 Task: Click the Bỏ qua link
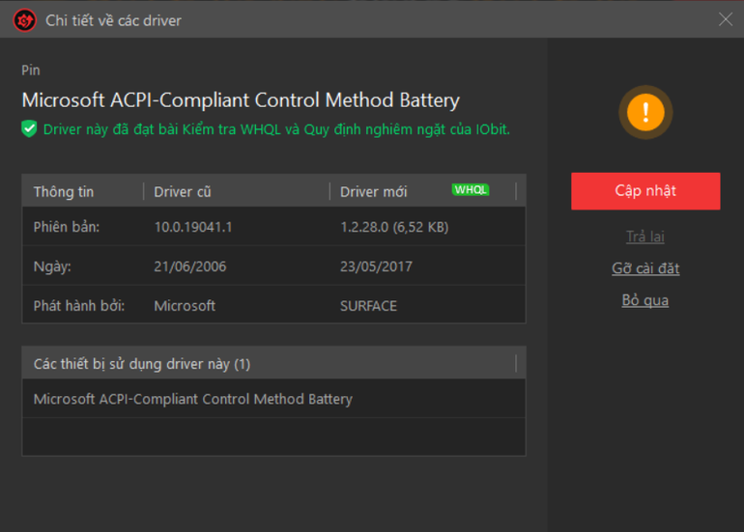[645, 300]
